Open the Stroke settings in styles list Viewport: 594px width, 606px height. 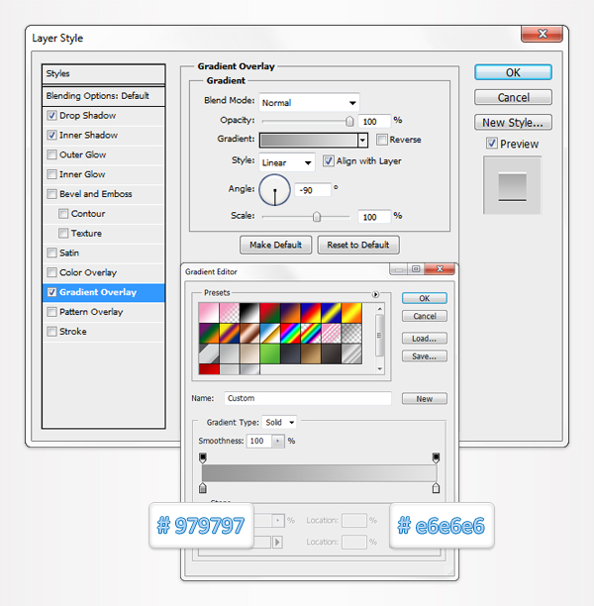point(73,332)
